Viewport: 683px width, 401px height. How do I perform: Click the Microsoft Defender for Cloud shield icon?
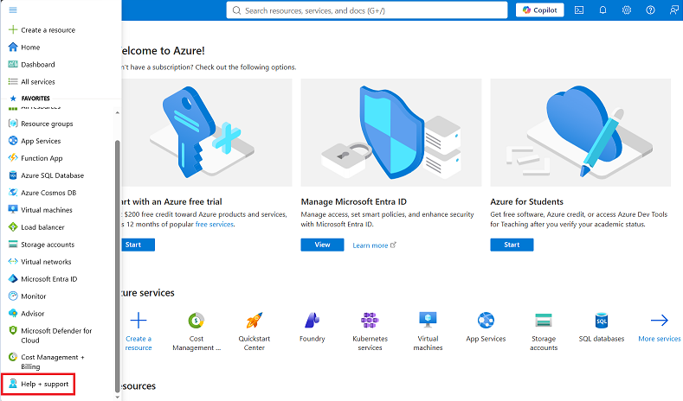click(13, 330)
